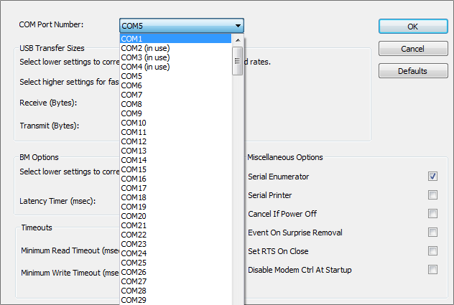454x305 pixels.
Task: Select COM2 (in use) entry
Action: point(176,48)
